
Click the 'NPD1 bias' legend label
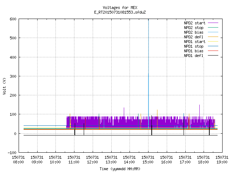[x=194, y=51]
